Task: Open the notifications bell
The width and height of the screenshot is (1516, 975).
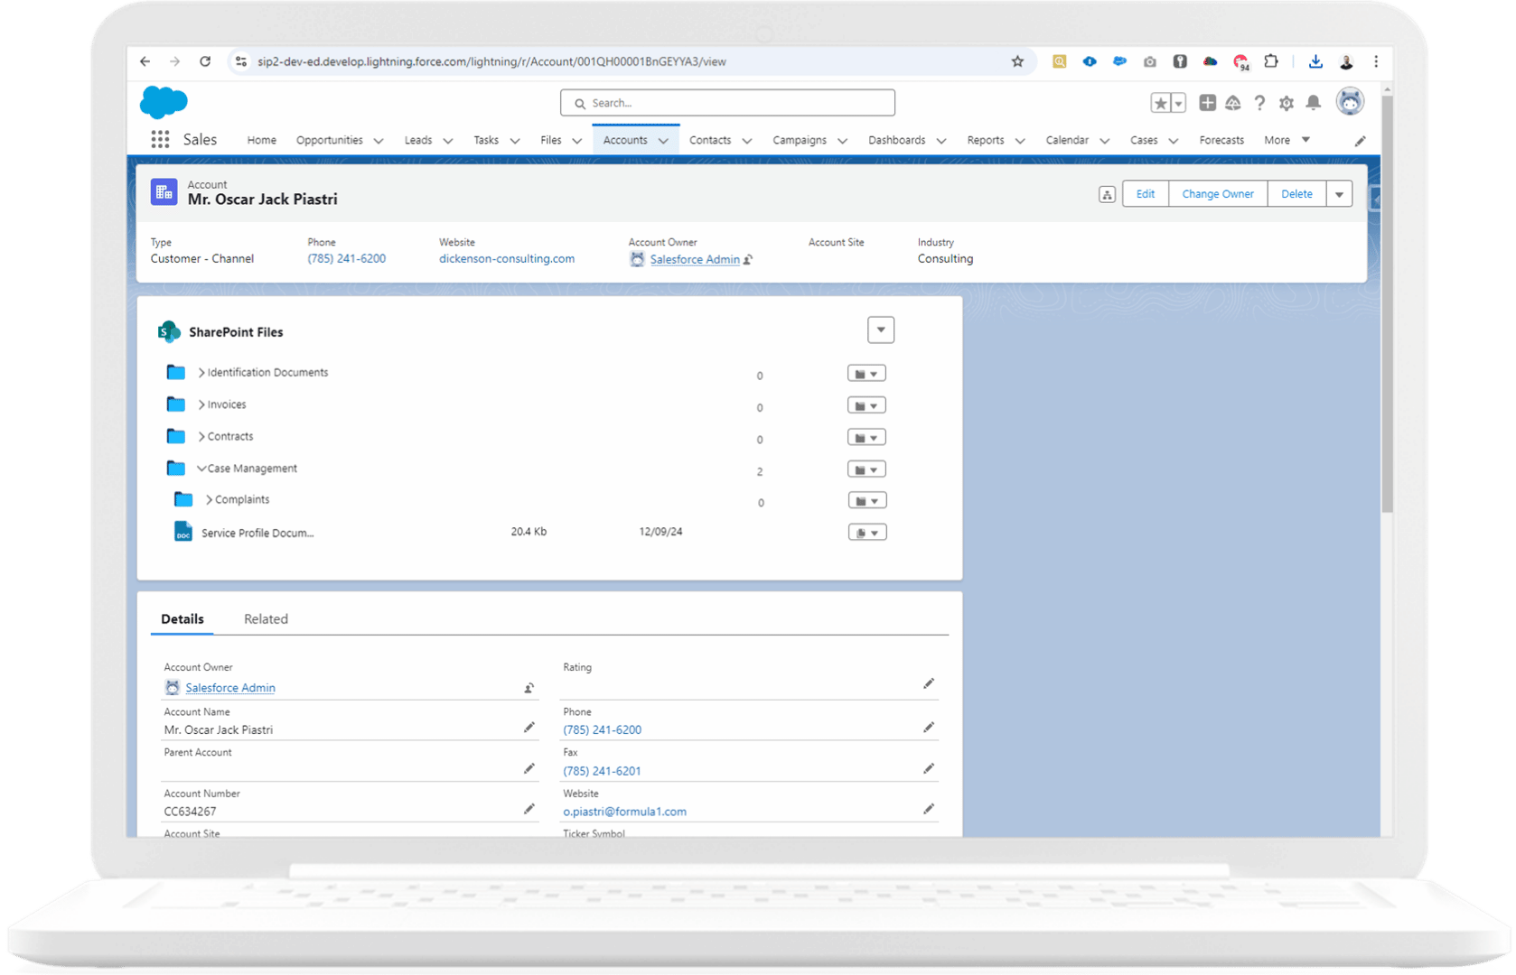Action: coord(1313,103)
